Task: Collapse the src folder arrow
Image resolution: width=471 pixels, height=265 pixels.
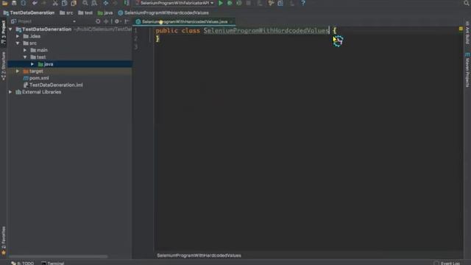Action: [x=18, y=43]
